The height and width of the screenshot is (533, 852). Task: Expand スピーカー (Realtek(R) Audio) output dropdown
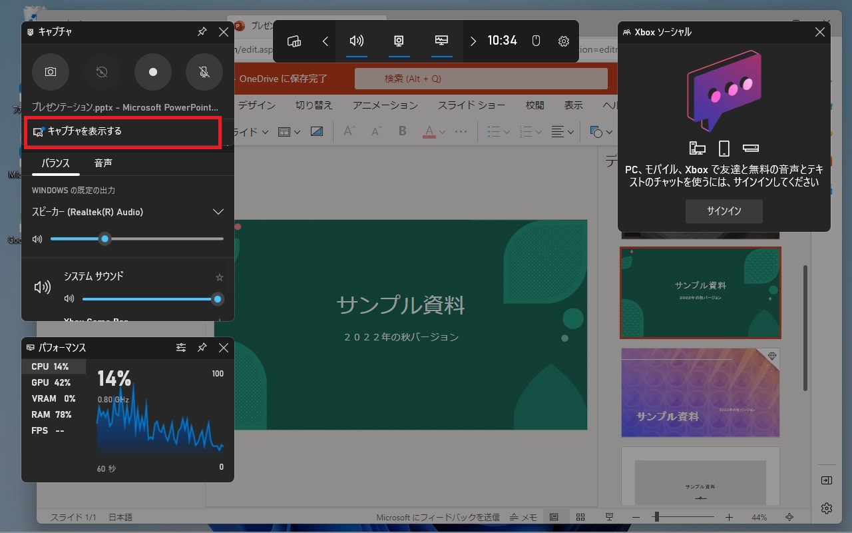coord(218,212)
